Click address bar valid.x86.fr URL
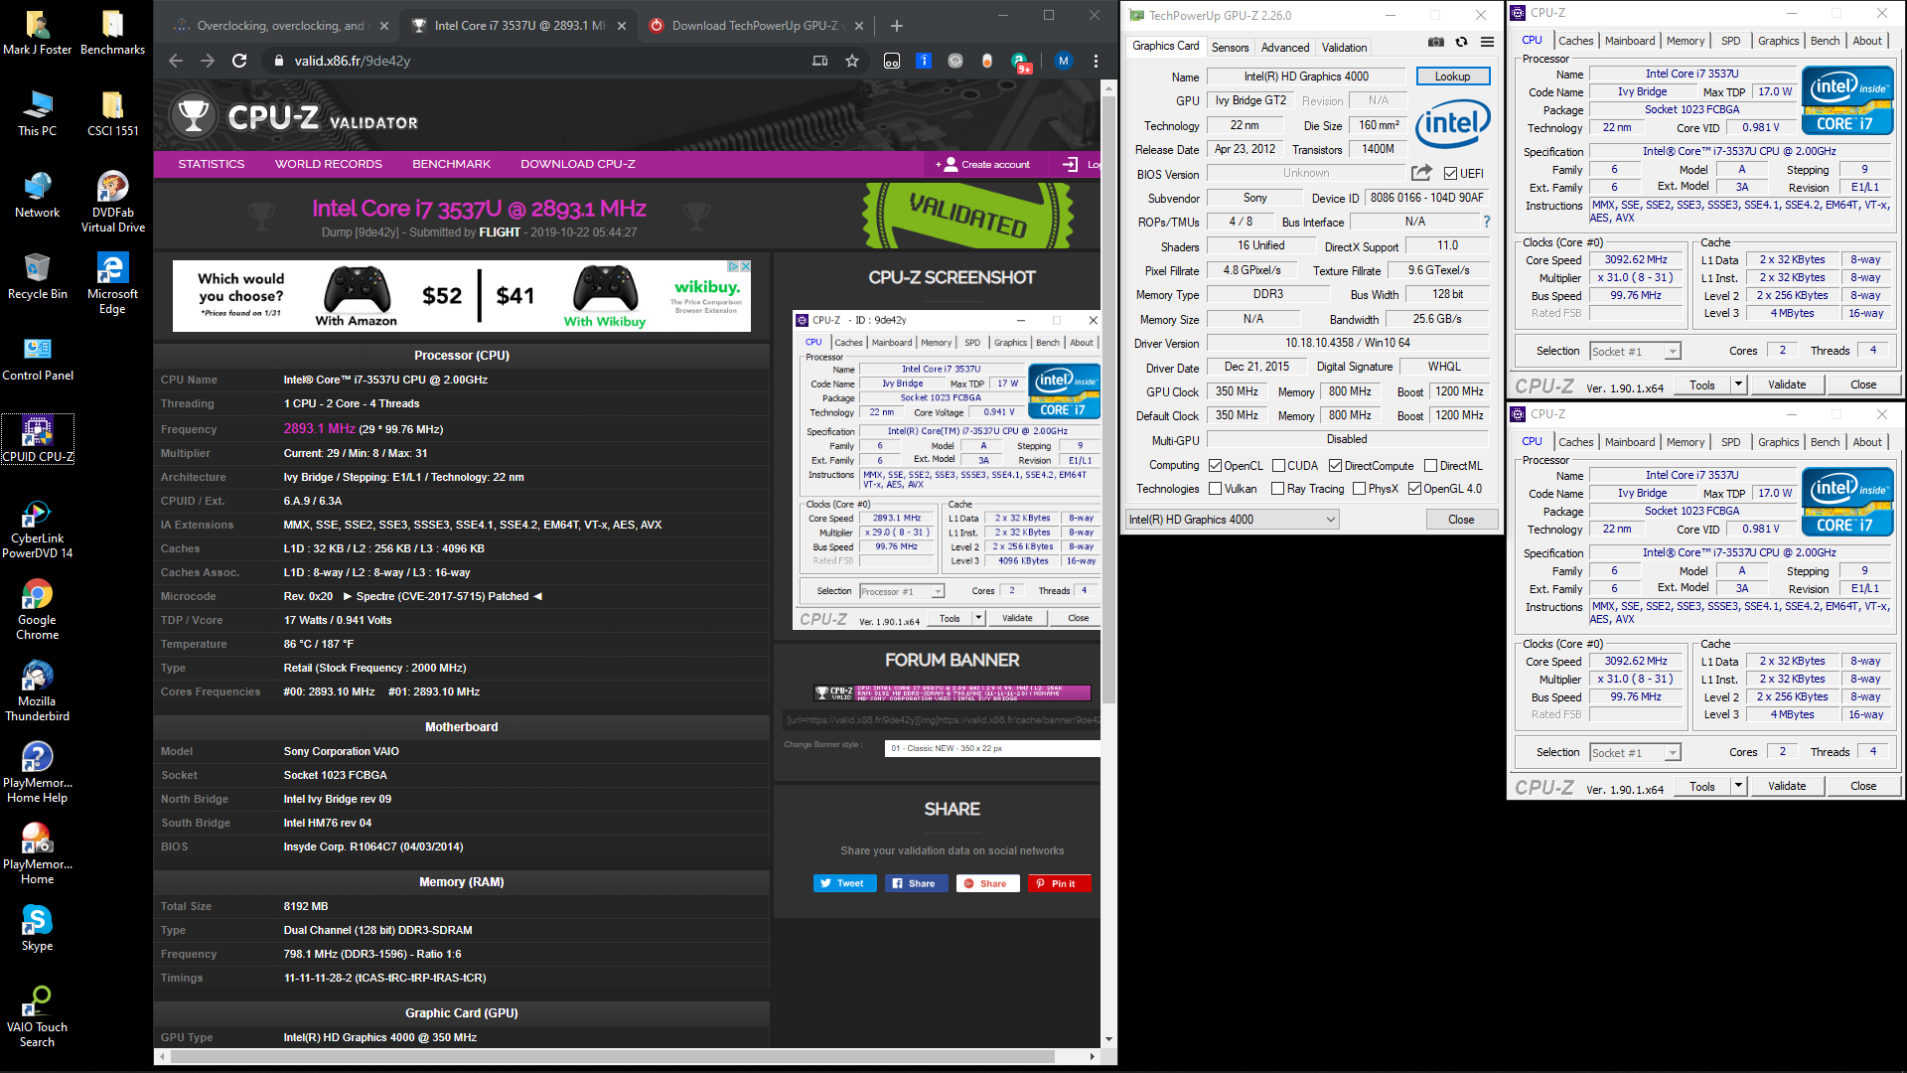Viewport: 1907px width, 1073px height. (x=352, y=61)
